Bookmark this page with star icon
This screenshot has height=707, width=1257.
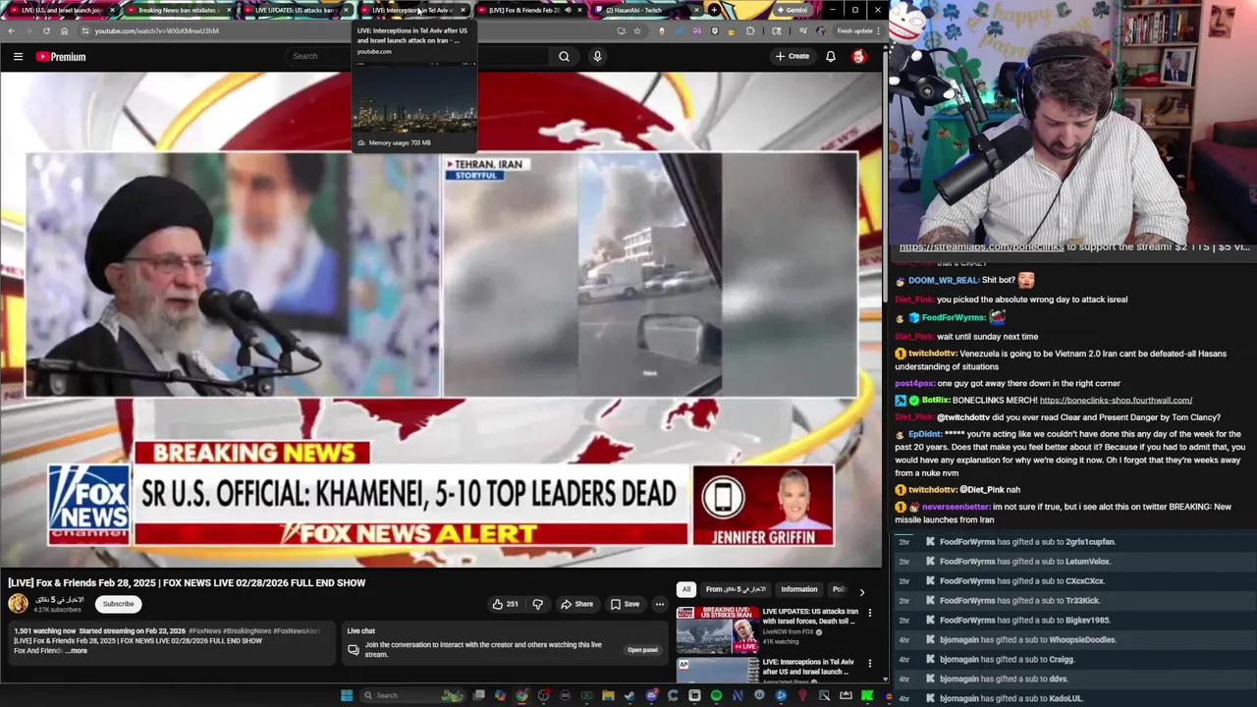pyautogui.click(x=637, y=30)
